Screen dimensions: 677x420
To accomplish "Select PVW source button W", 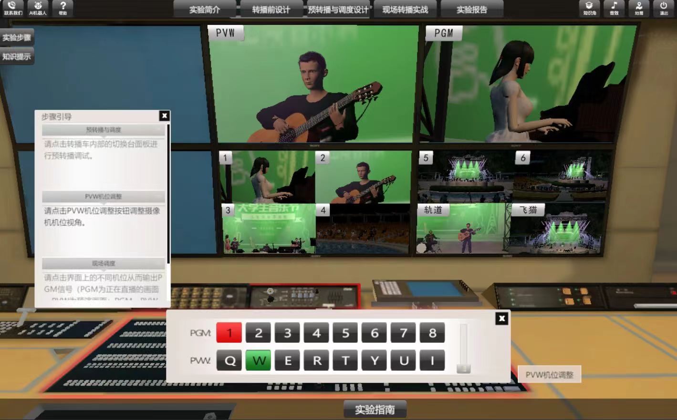I will (x=258, y=360).
